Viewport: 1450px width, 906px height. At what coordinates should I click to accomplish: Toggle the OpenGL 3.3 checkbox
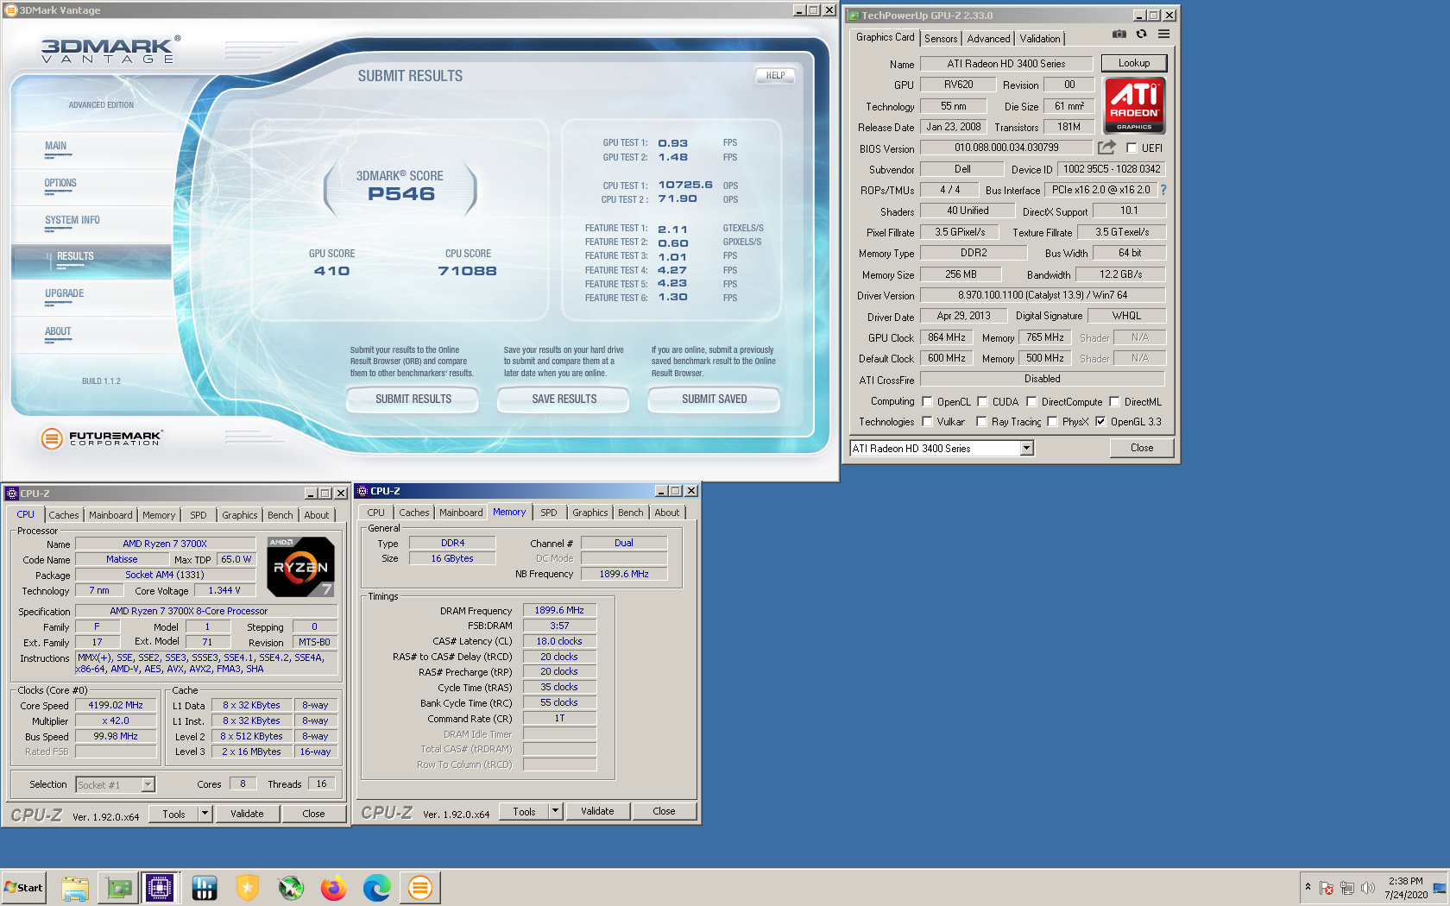(1100, 421)
